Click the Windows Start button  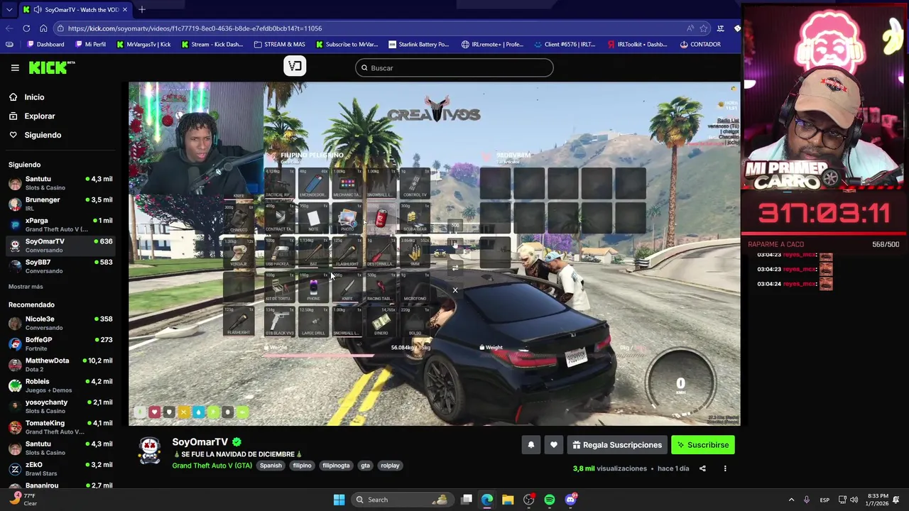pyautogui.click(x=339, y=500)
